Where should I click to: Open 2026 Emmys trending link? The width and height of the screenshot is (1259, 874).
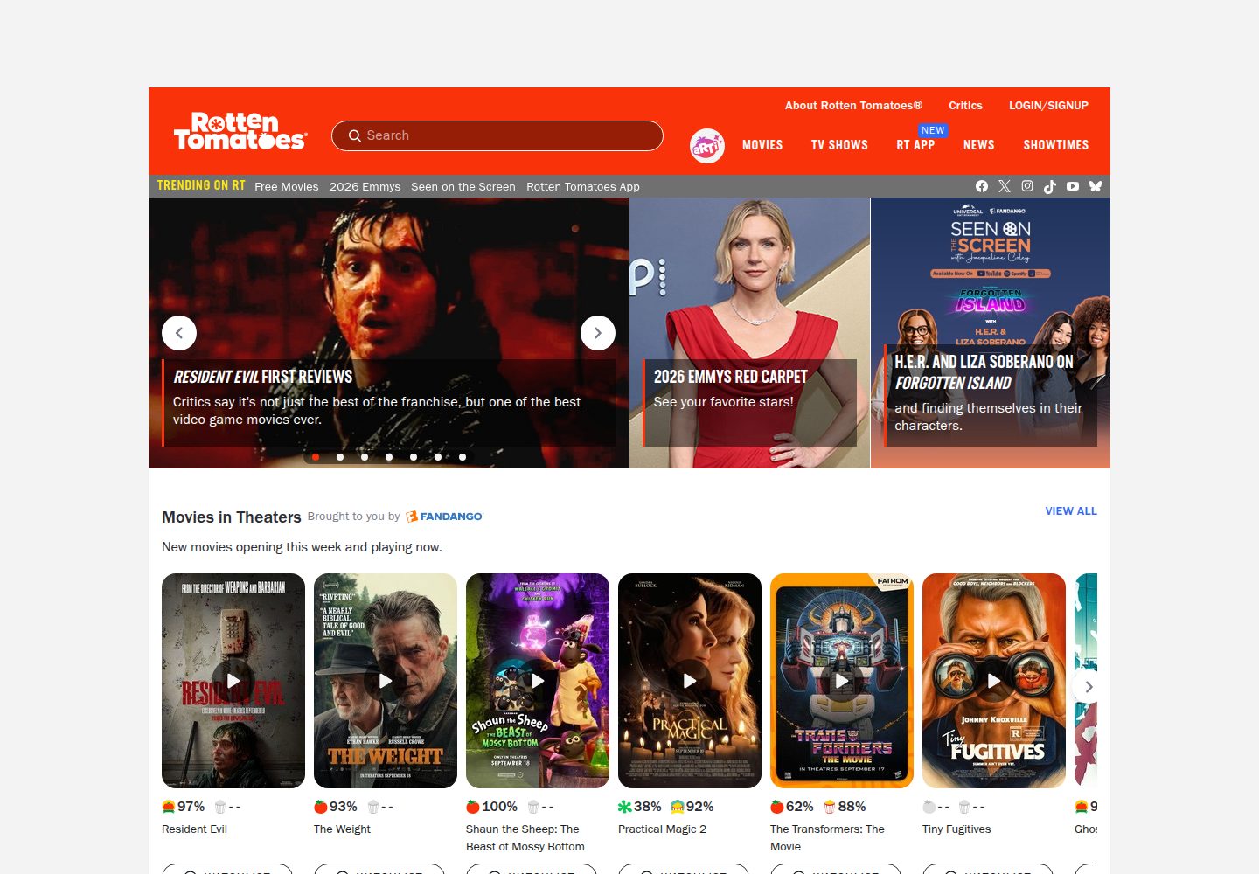[x=365, y=186]
